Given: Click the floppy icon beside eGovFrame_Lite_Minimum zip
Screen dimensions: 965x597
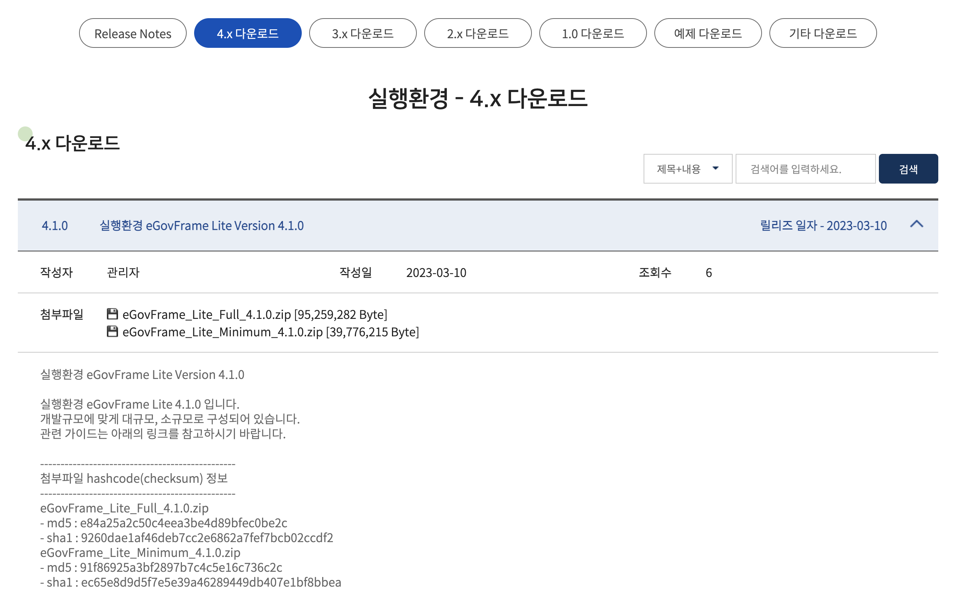Looking at the screenshot, I should click(x=112, y=331).
